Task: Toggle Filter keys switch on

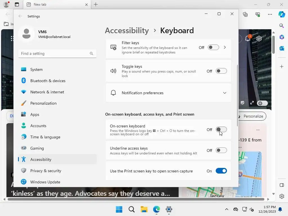Action: pyautogui.click(x=213, y=47)
